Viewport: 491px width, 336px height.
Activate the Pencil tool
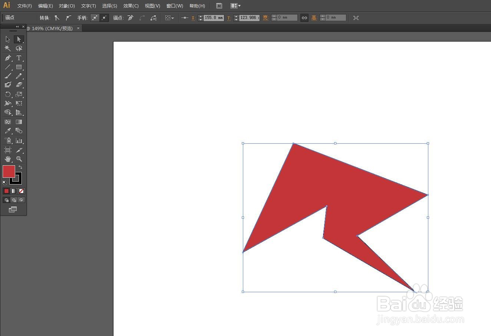tap(19, 76)
